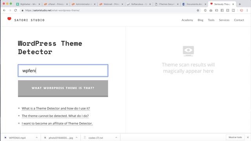This screenshot has width=251, height=141.
Task: Open the Blog menu item
Action: 200,20
